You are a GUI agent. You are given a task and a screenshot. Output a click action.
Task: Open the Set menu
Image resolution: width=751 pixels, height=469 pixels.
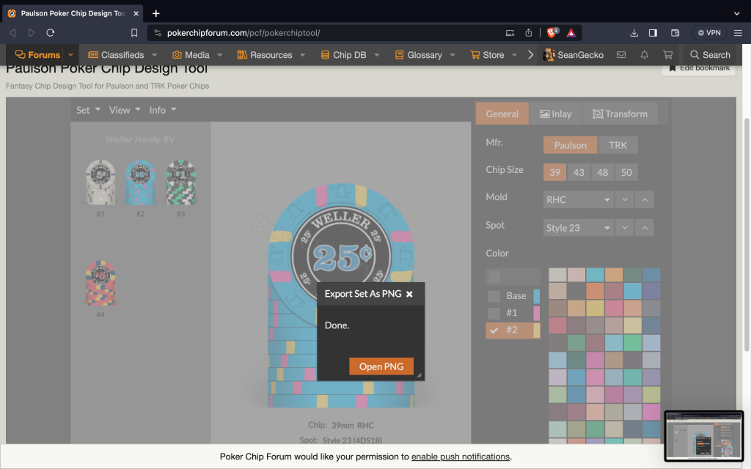pyautogui.click(x=88, y=110)
